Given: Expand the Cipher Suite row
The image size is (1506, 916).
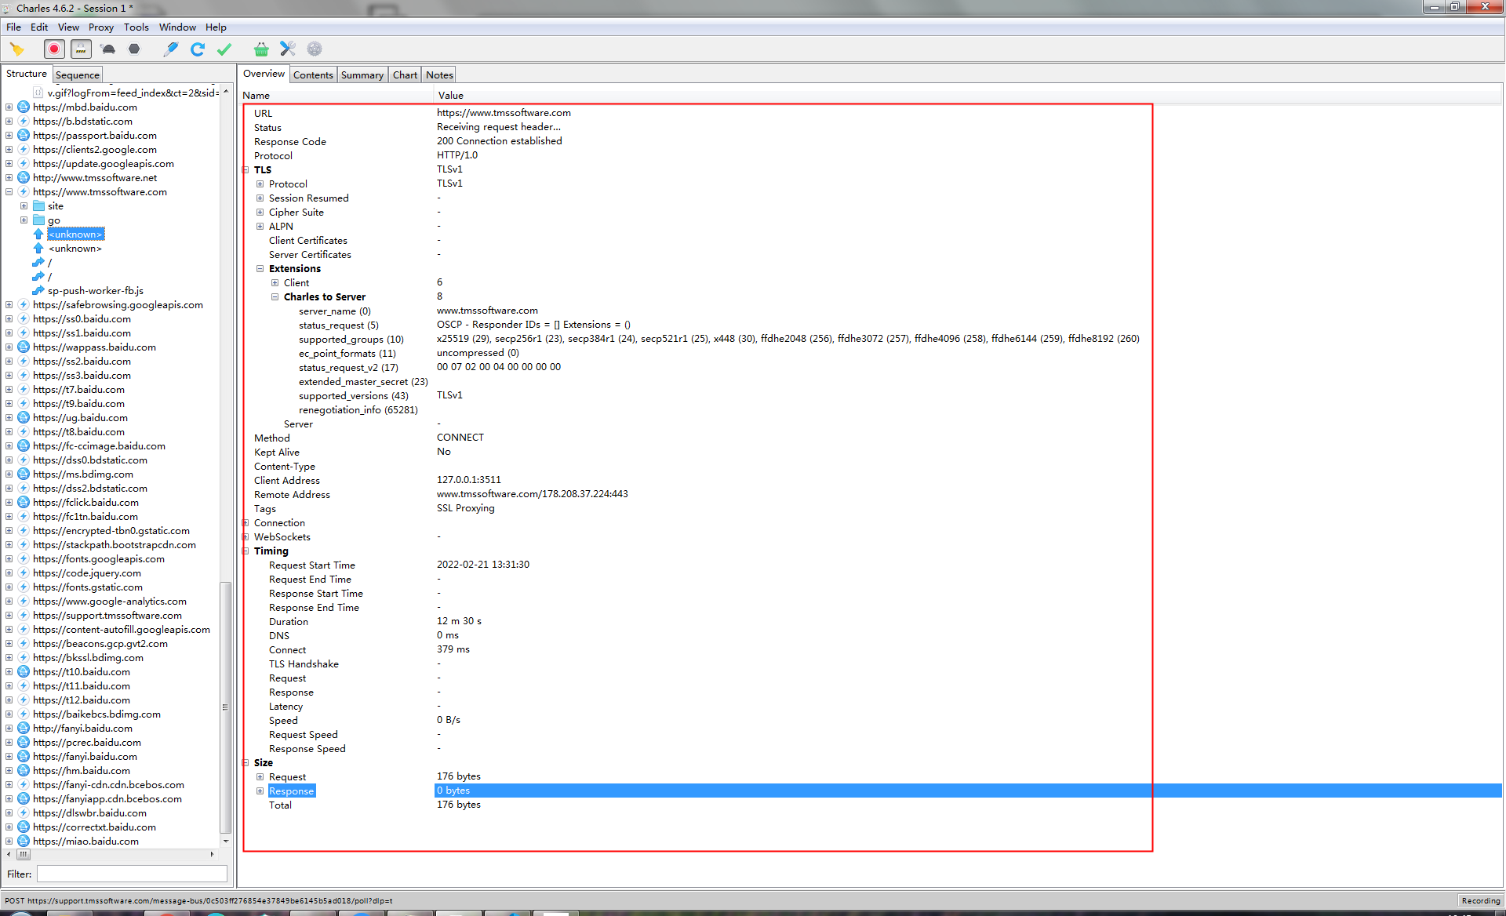Looking at the screenshot, I should tap(260, 213).
